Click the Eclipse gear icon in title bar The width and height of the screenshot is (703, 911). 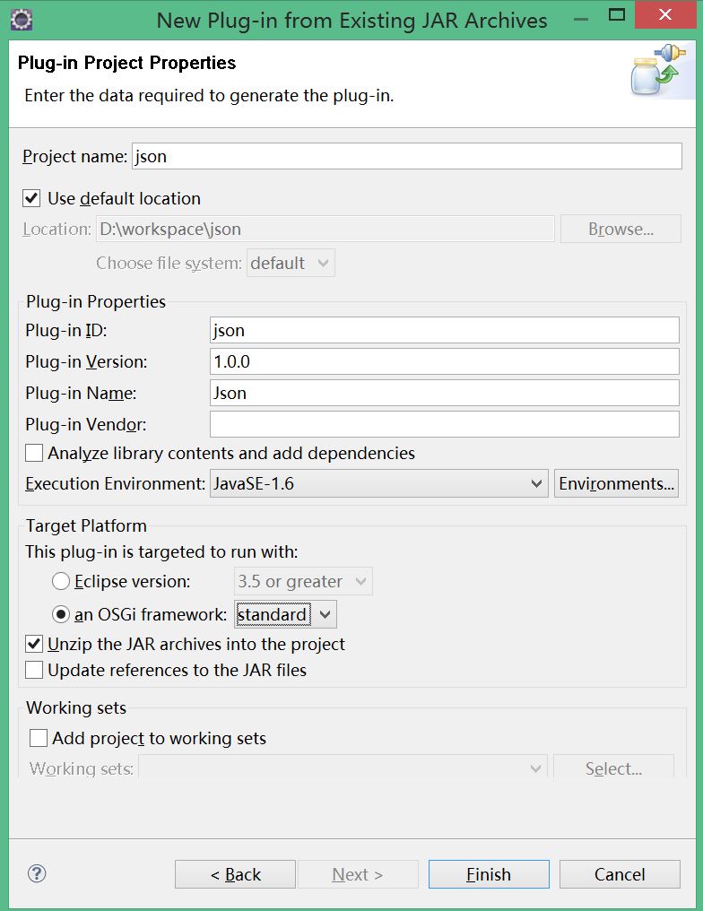22,20
